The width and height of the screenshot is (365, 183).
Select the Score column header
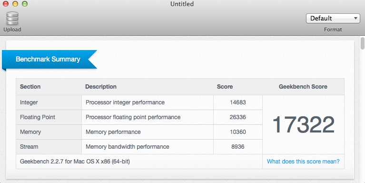coord(225,87)
